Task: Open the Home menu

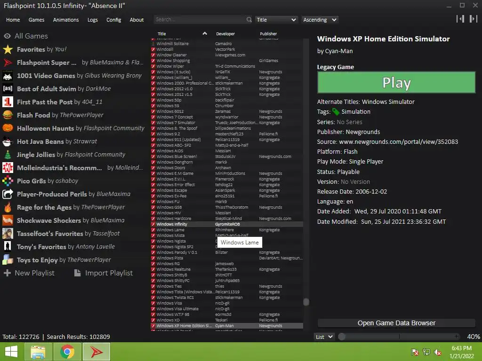Action: coord(13,20)
